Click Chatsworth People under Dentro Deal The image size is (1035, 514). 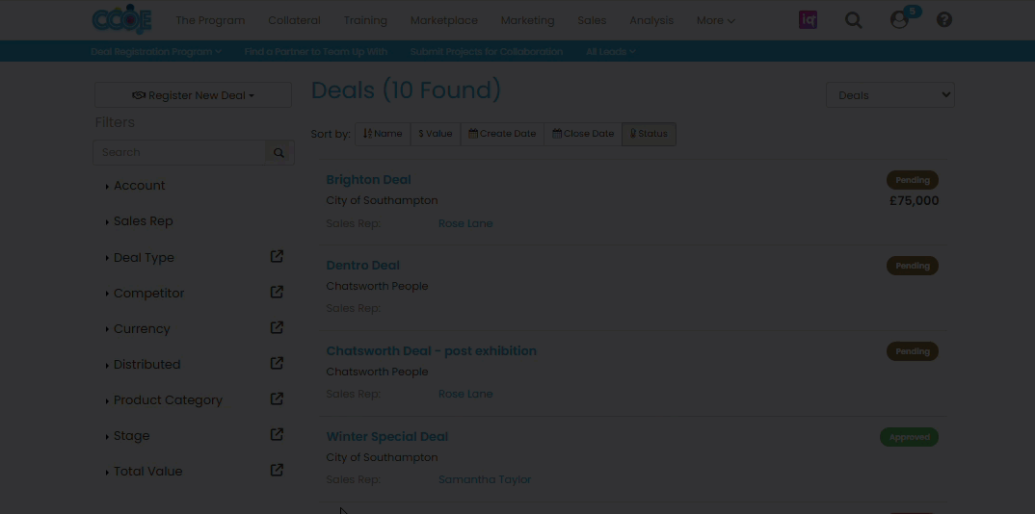tap(377, 286)
